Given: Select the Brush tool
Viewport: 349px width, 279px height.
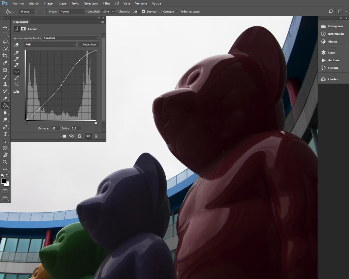Looking at the screenshot, I should tap(5, 77).
